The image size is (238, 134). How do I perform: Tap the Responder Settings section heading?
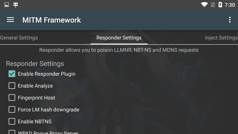tap(35, 64)
